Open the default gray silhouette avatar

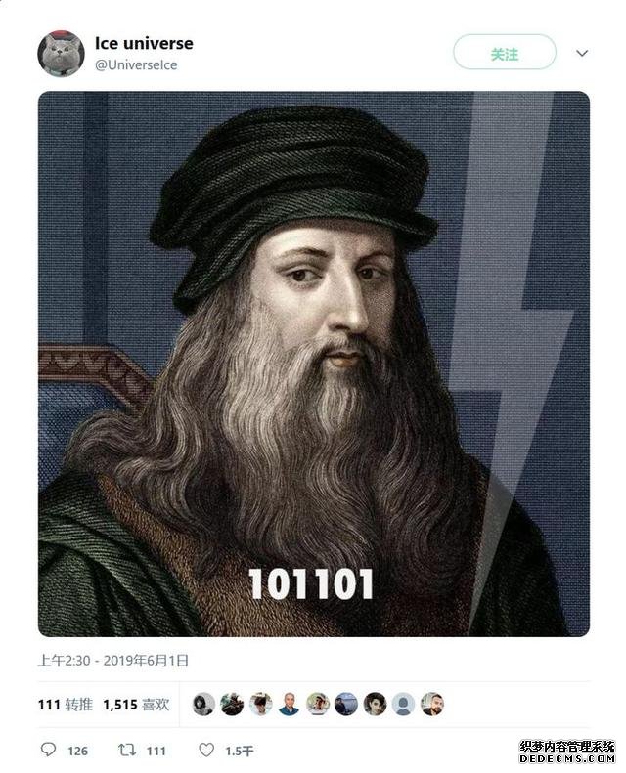[x=404, y=704]
